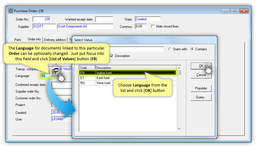Select the ET Eesti keel row
This screenshot has height=148, width=257.
(128, 78)
